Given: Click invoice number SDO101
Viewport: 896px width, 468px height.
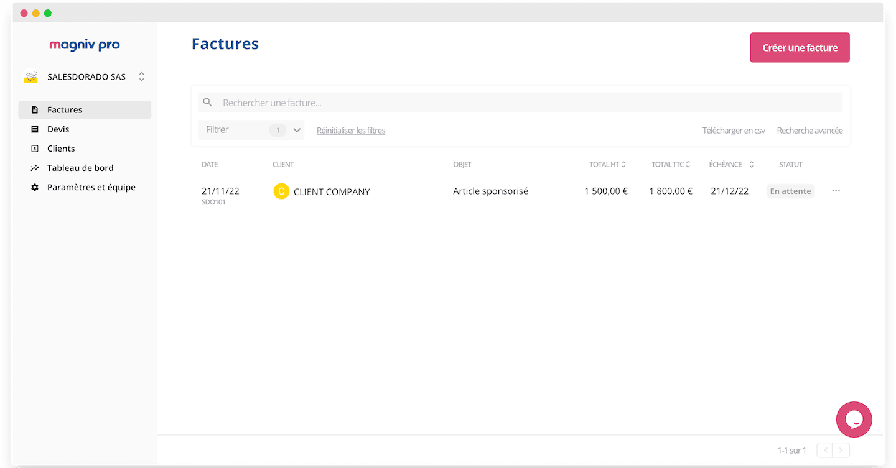Looking at the screenshot, I should point(213,203).
